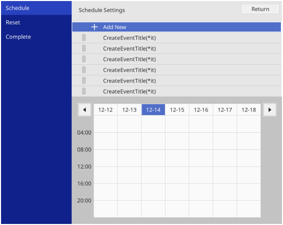
Task: Select the 12-12 date column header
Action: 106,110
